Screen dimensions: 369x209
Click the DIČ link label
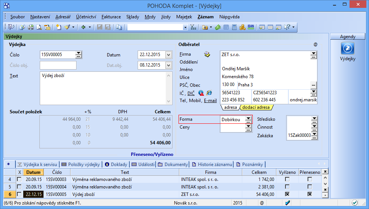coord(191,93)
